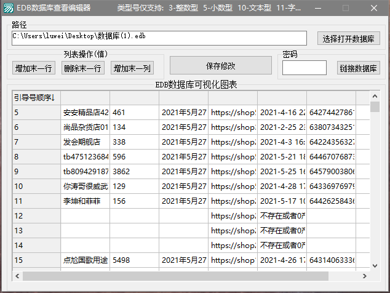Focus the 密码 password input box
Screen dimensions: 390x293
(x=304, y=68)
